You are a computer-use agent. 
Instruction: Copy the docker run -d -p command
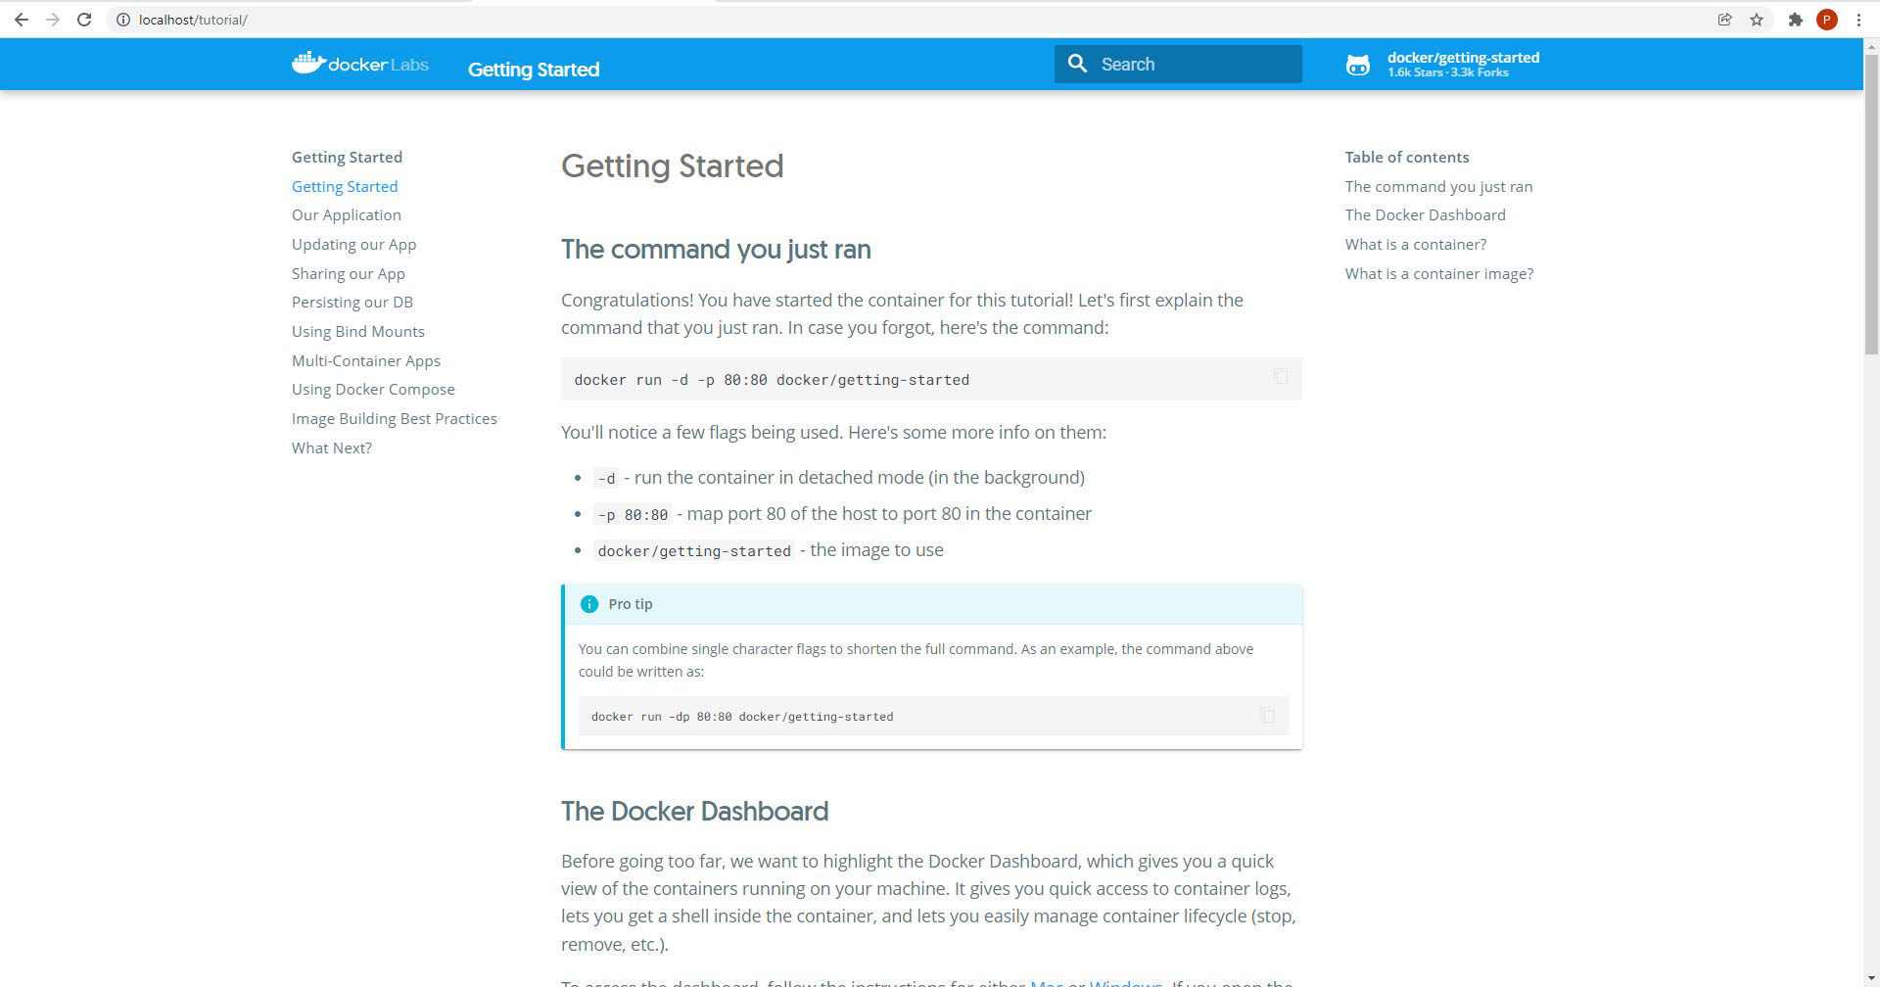click(x=1281, y=377)
